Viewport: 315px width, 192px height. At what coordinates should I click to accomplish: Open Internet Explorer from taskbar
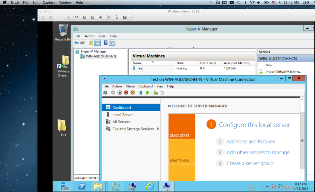(150, 186)
